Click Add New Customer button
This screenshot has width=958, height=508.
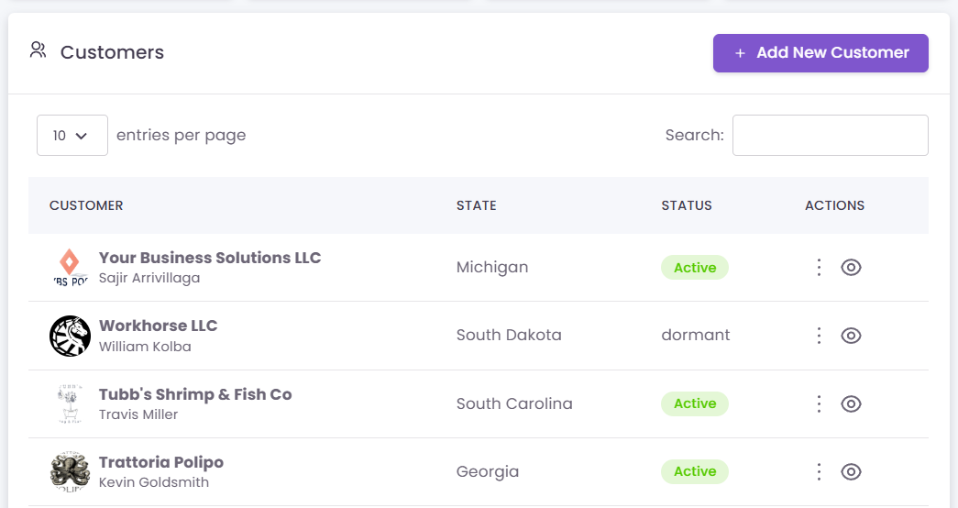pyautogui.click(x=820, y=53)
